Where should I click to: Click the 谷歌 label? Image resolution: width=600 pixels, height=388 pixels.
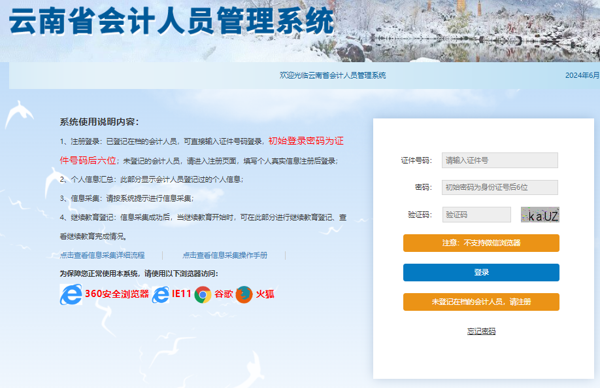point(224,294)
